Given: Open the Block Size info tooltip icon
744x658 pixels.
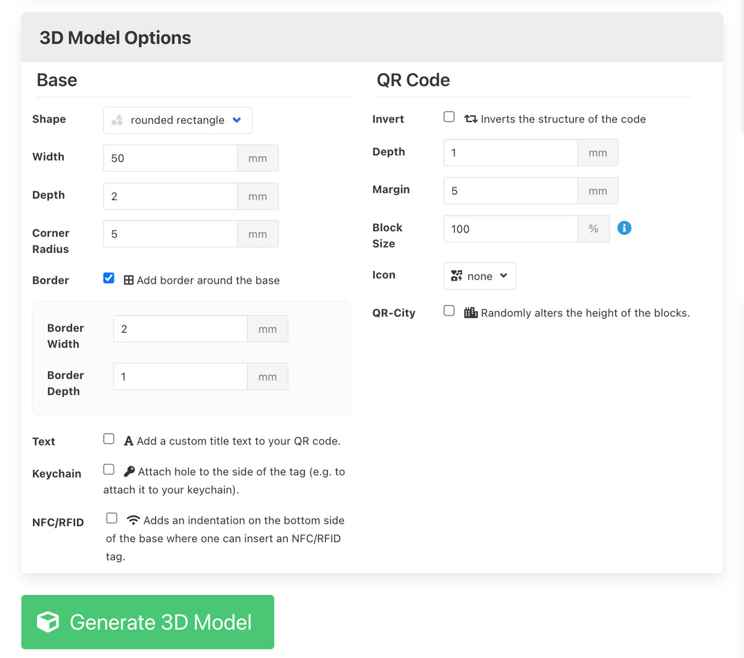Looking at the screenshot, I should click(x=624, y=228).
